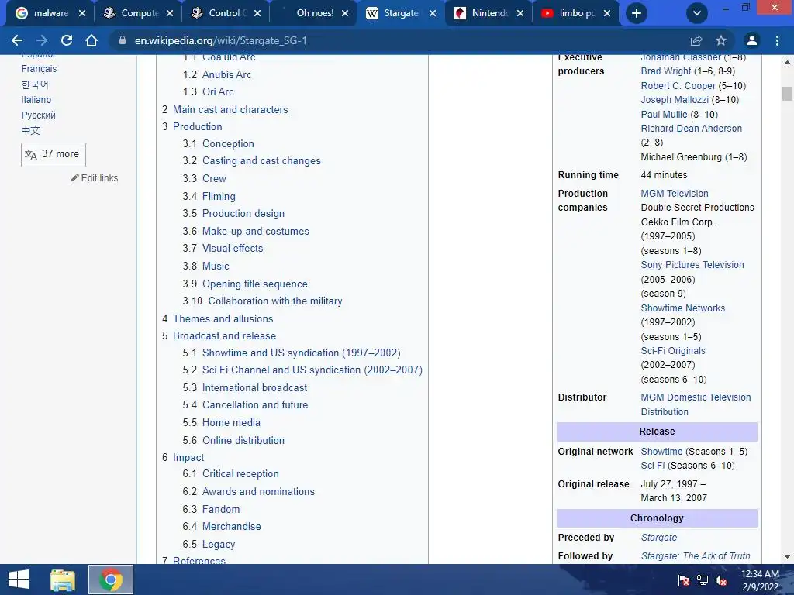Click the page vertical scrollbar thumb
Screen dimensions: 794x595
(787, 94)
